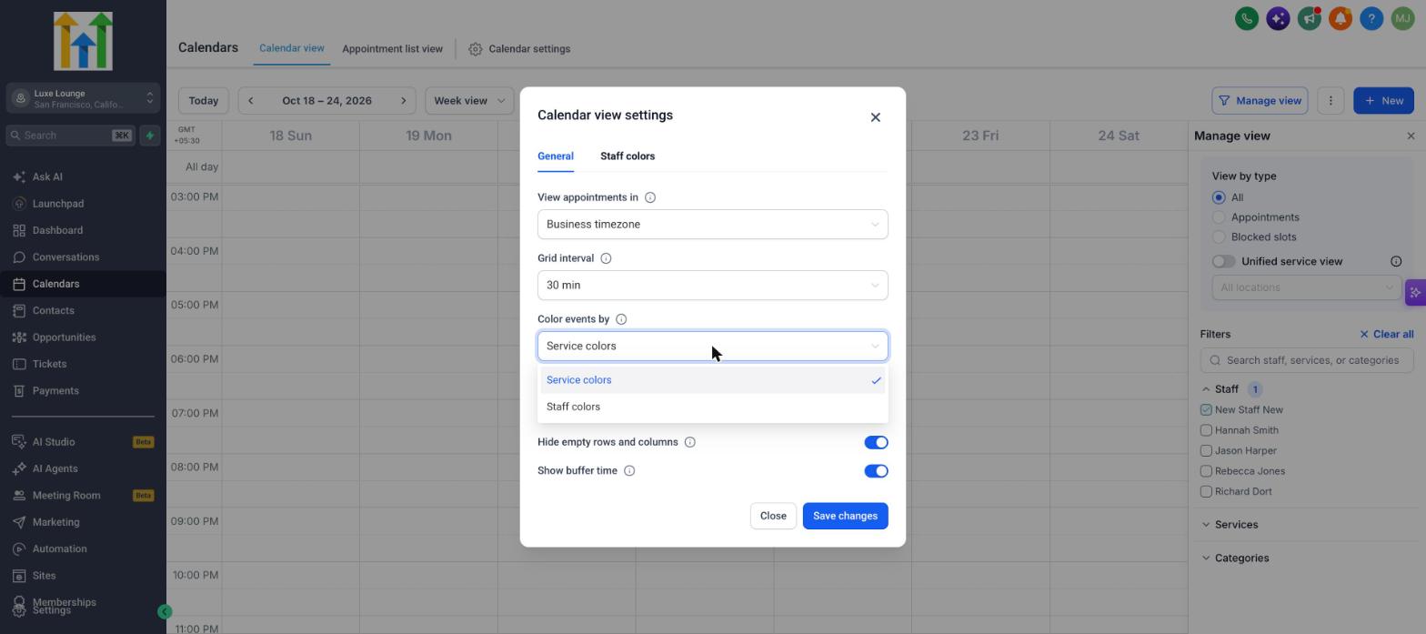1426x634 pixels.
Task: Click the help question mark icon
Action: point(1371,18)
